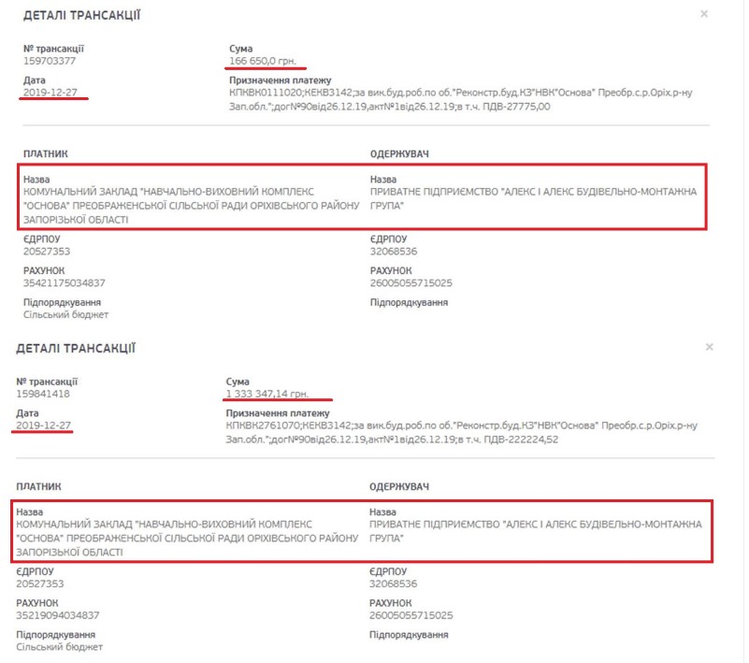Click transaction number 159841418
The width and height of the screenshot is (749, 663).
44,394
